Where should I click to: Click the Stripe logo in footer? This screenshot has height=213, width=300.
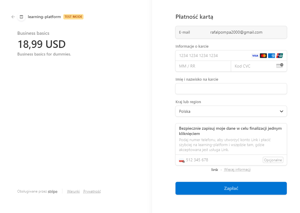point(53,192)
